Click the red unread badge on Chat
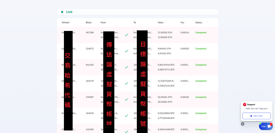The height and width of the screenshot is (133, 275). click(271, 124)
